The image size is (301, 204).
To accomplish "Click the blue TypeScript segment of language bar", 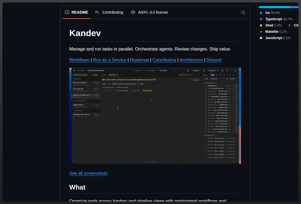I will coord(295,7).
